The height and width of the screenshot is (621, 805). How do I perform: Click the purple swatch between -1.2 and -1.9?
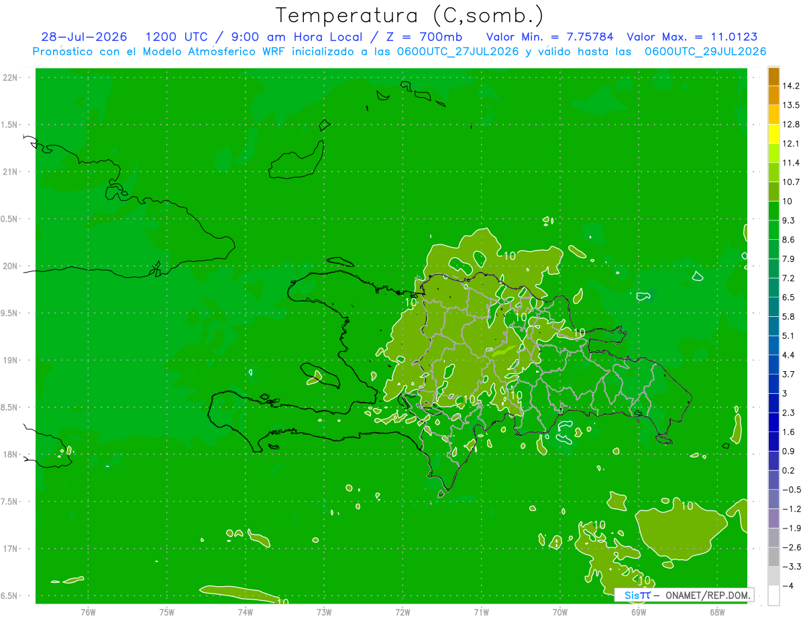click(773, 519)
